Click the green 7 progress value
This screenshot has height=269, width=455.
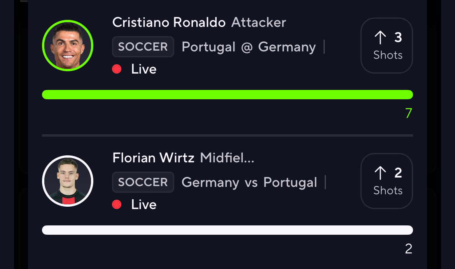coord(408,113)
